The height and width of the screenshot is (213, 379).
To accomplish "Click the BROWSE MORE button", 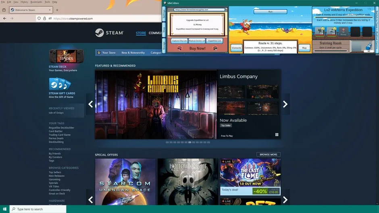I will (x=268, y=155).
